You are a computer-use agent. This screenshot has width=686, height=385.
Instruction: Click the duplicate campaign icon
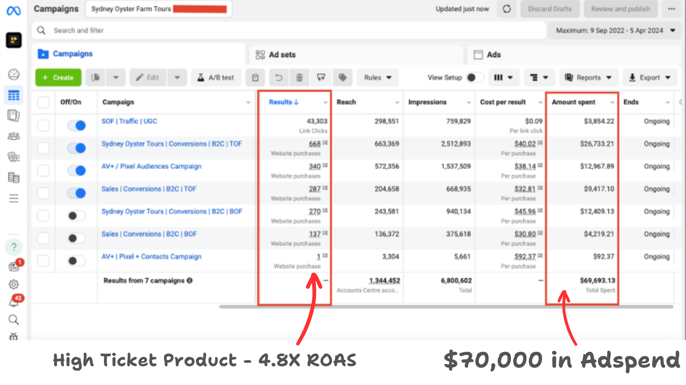click(x=95, y=77)
